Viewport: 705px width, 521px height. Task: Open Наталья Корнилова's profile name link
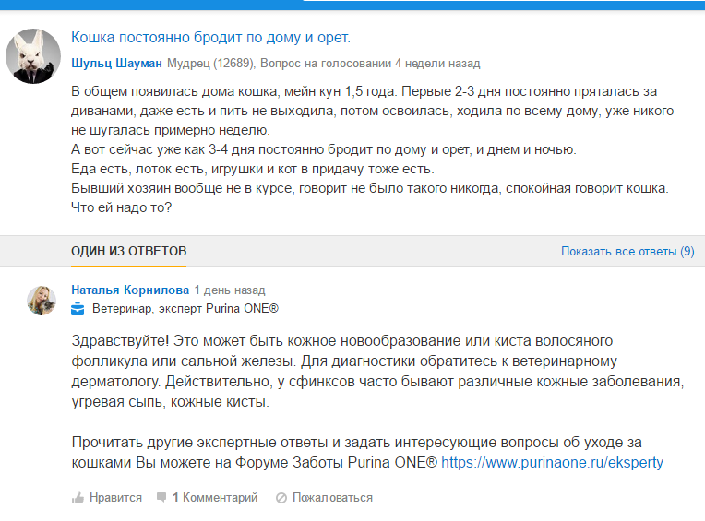click(x=129, y=289)
